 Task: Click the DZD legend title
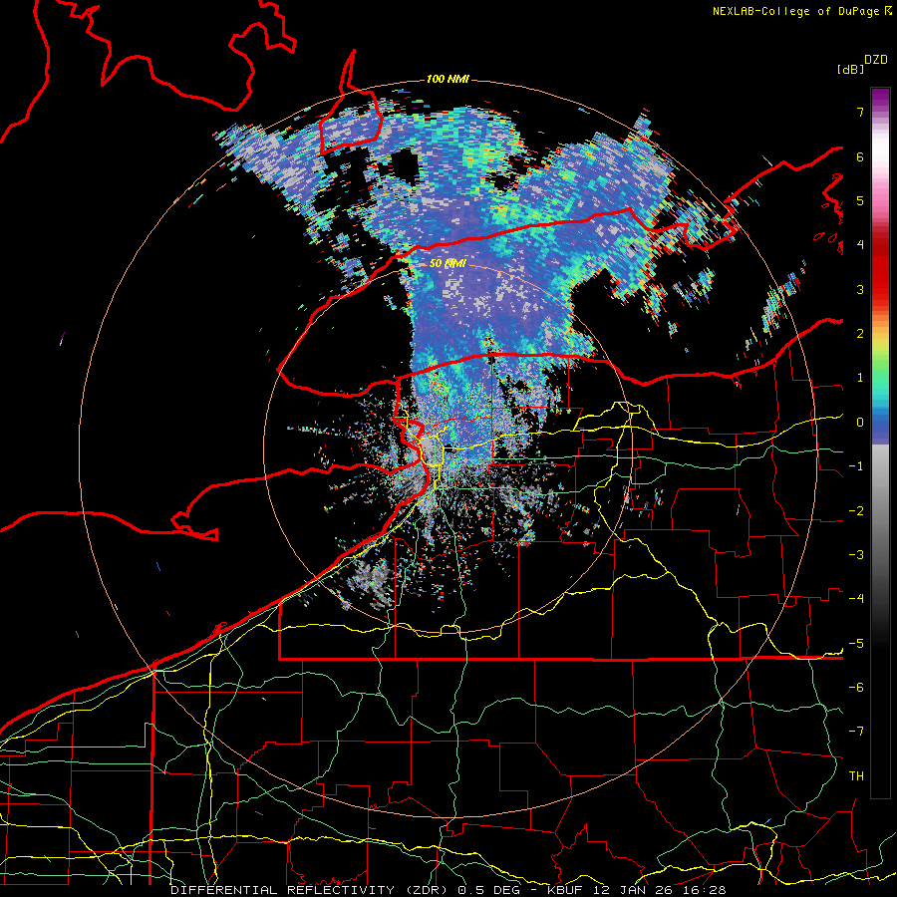[x=876, y=60]
